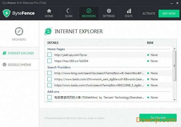Click the Add-ons section heading

[x=53, y=92]
